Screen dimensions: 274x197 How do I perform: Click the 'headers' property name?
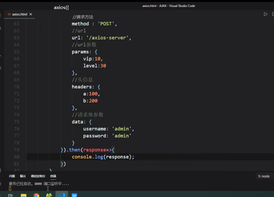click(82, 87)
